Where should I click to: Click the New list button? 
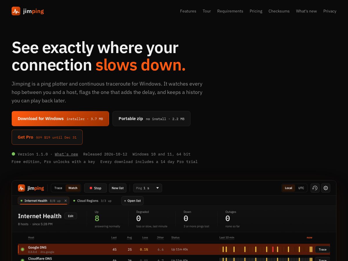click(117, 188)
